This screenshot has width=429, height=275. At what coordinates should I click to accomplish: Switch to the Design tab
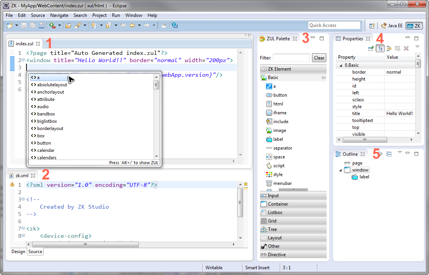[x=18, y=252]
